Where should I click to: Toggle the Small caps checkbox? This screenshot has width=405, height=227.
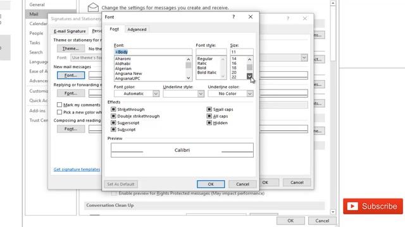pyautogui.click(x=209, y=109)
